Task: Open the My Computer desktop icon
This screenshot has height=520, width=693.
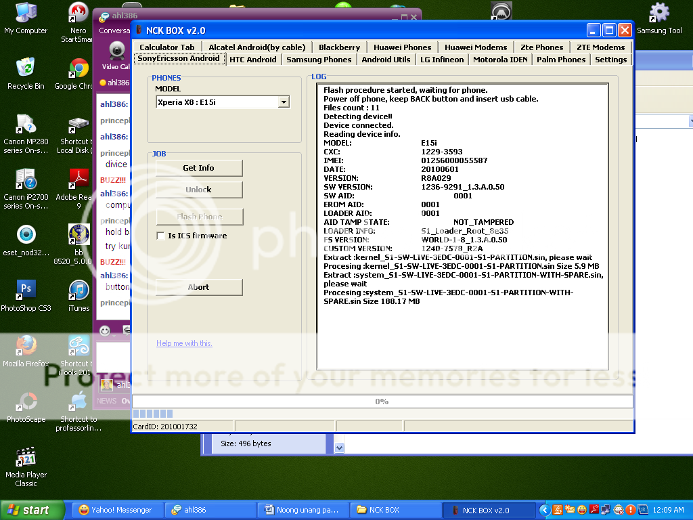Action: [26, 14]
